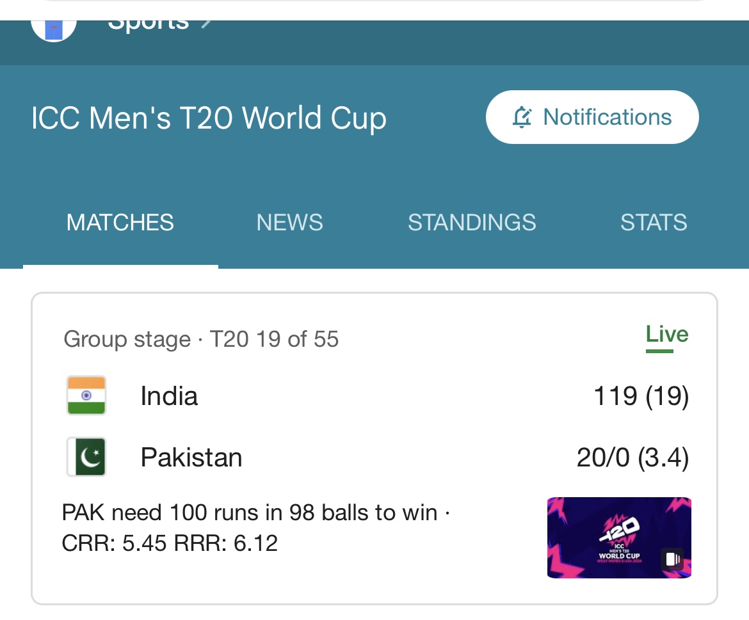
Task: Open the STATS tab
Action: pos(654,223)
